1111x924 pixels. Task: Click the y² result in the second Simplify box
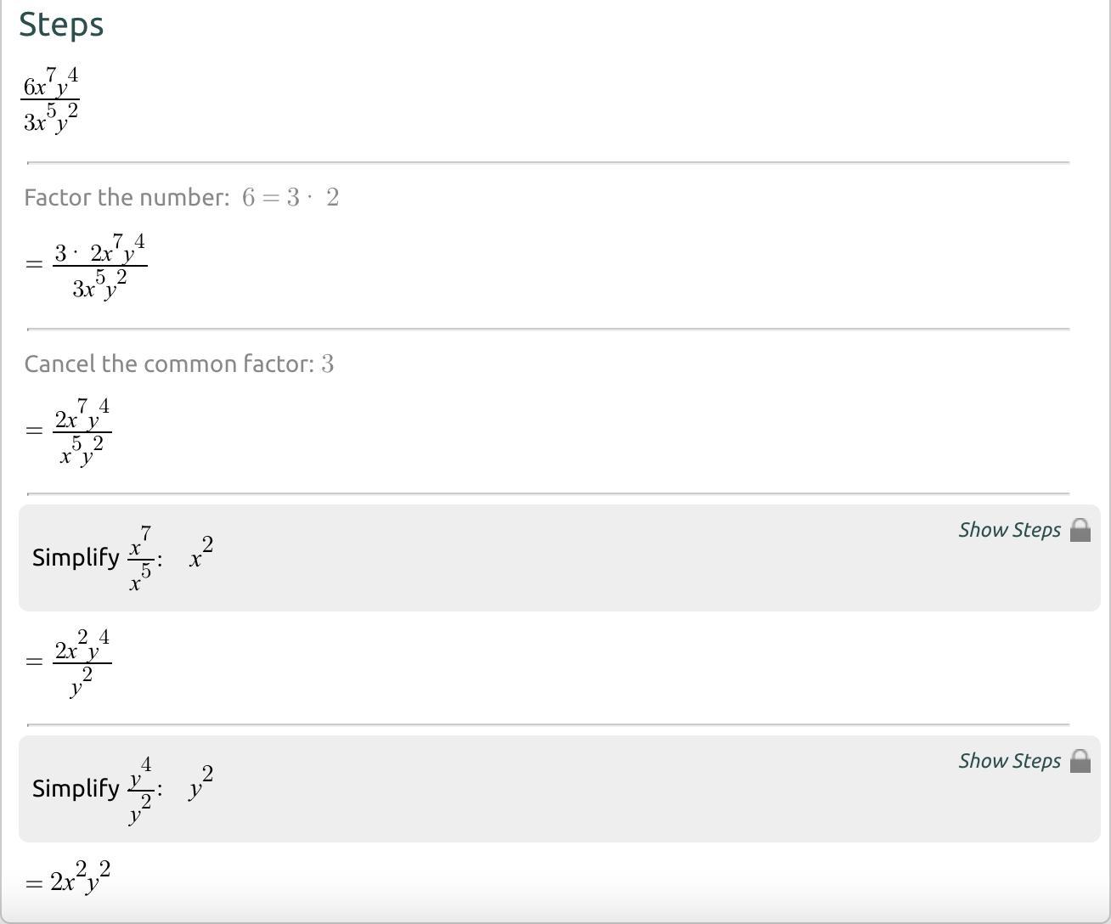coord(201,785)
